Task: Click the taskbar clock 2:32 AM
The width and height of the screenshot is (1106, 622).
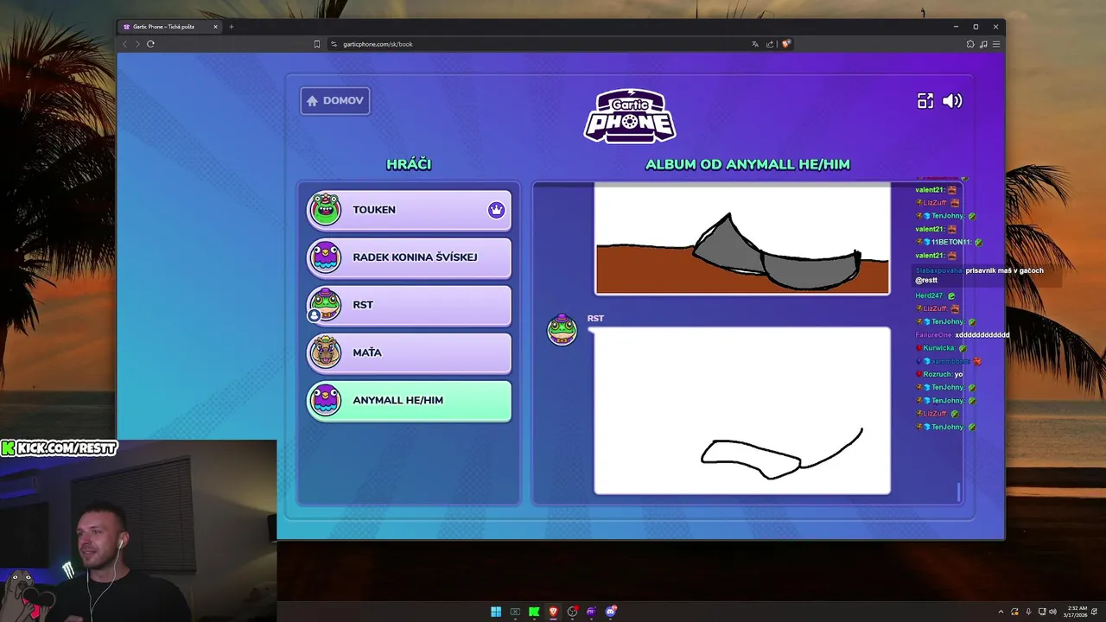Action: (1077, 612)
